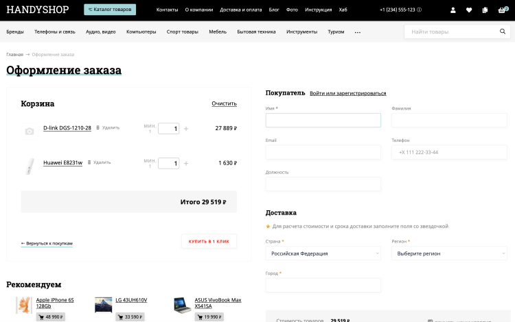Click Очистить to clear cart

click(x=225, y=103)
